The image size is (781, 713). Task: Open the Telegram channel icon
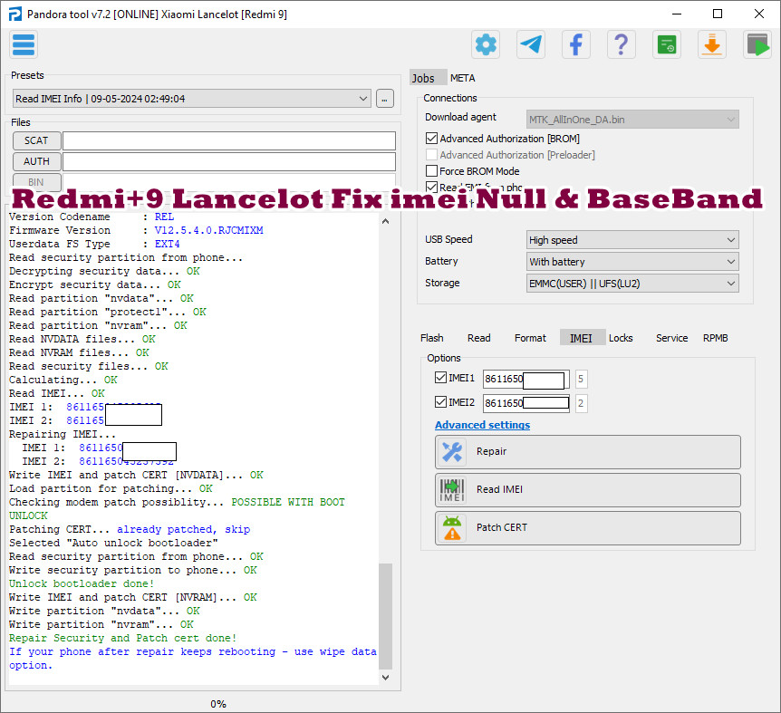click(x=531, y=44)
